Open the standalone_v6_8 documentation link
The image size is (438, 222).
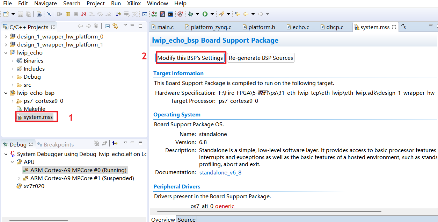point(220,172)
